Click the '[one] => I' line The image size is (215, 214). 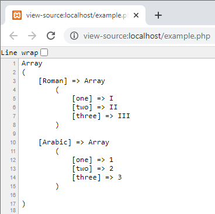pyautogui.click(x=92, y=99)
